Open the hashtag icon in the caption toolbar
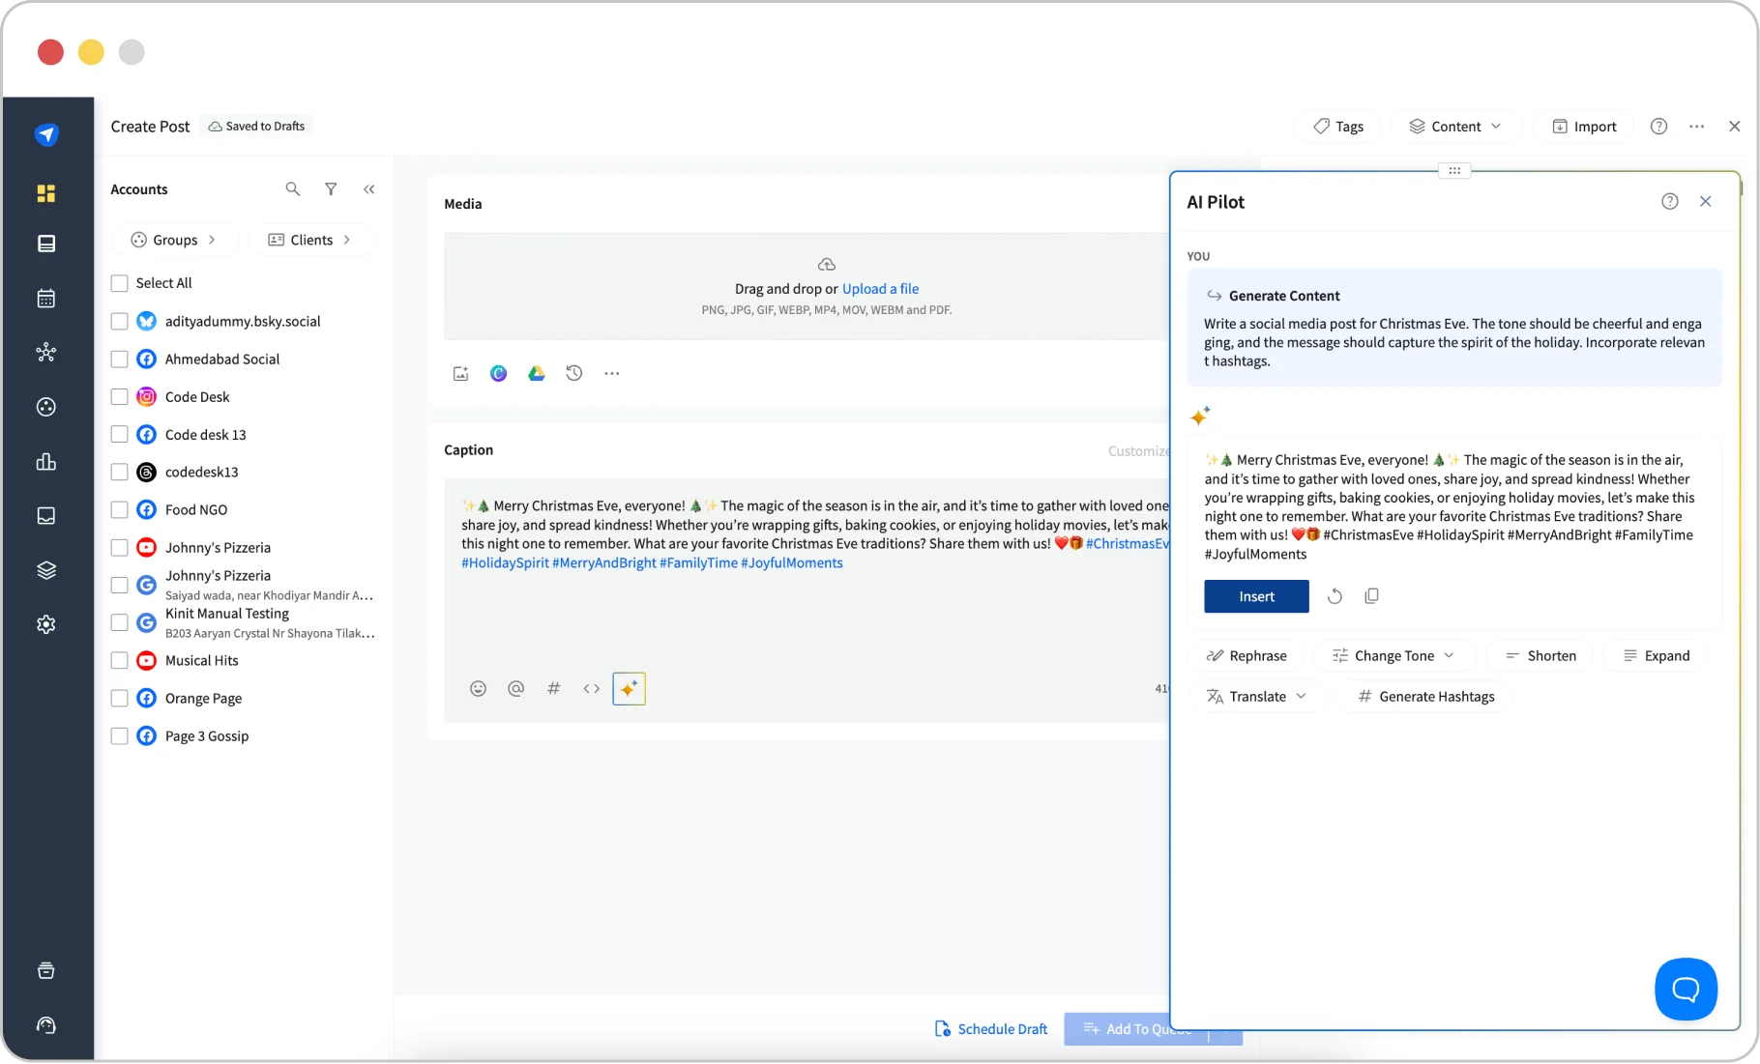This screenshot has height=1064, width=1760. pos(553,689)
